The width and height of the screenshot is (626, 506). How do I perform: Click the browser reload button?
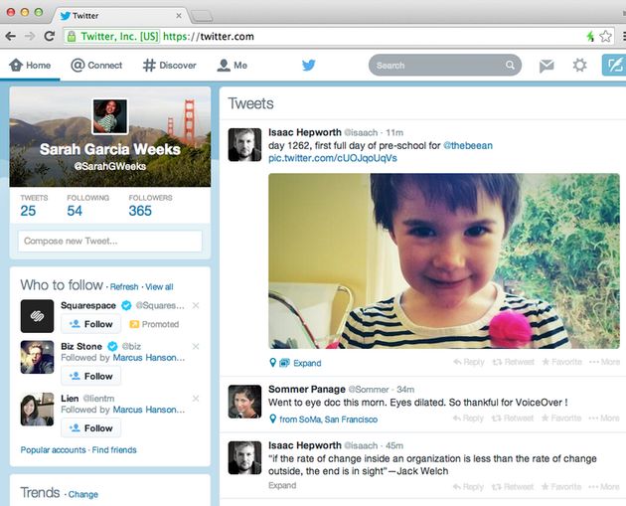50,36
